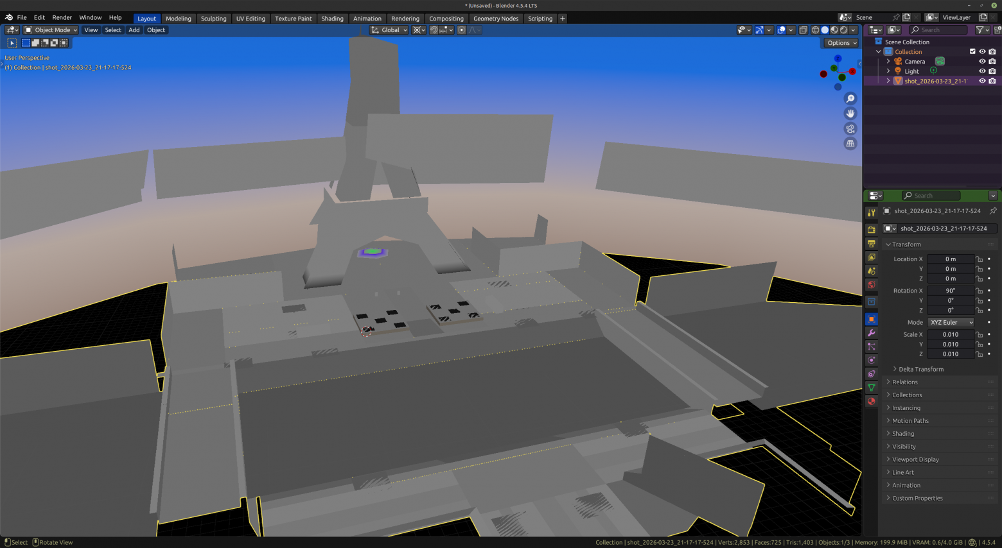Click the Options button in viewport
The height and width of the screenshot is (548, 1002).
pyautogui.click(x=841, y=43)
